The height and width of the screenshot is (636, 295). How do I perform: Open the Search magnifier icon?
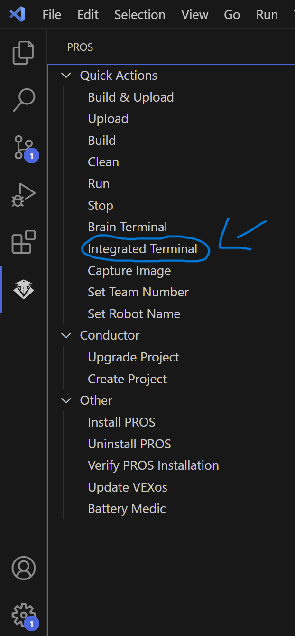tap(23, 100)
